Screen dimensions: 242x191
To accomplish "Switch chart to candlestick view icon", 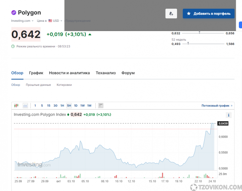I will (x=16, y=106).
